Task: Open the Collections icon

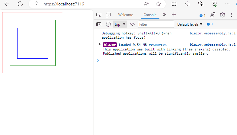Action: pyautogui.click(x=201, y=4)
